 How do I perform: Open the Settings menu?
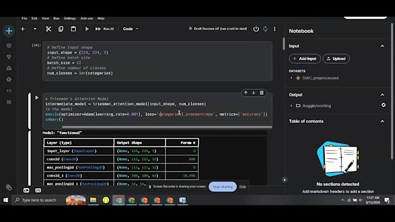point(70,19)
